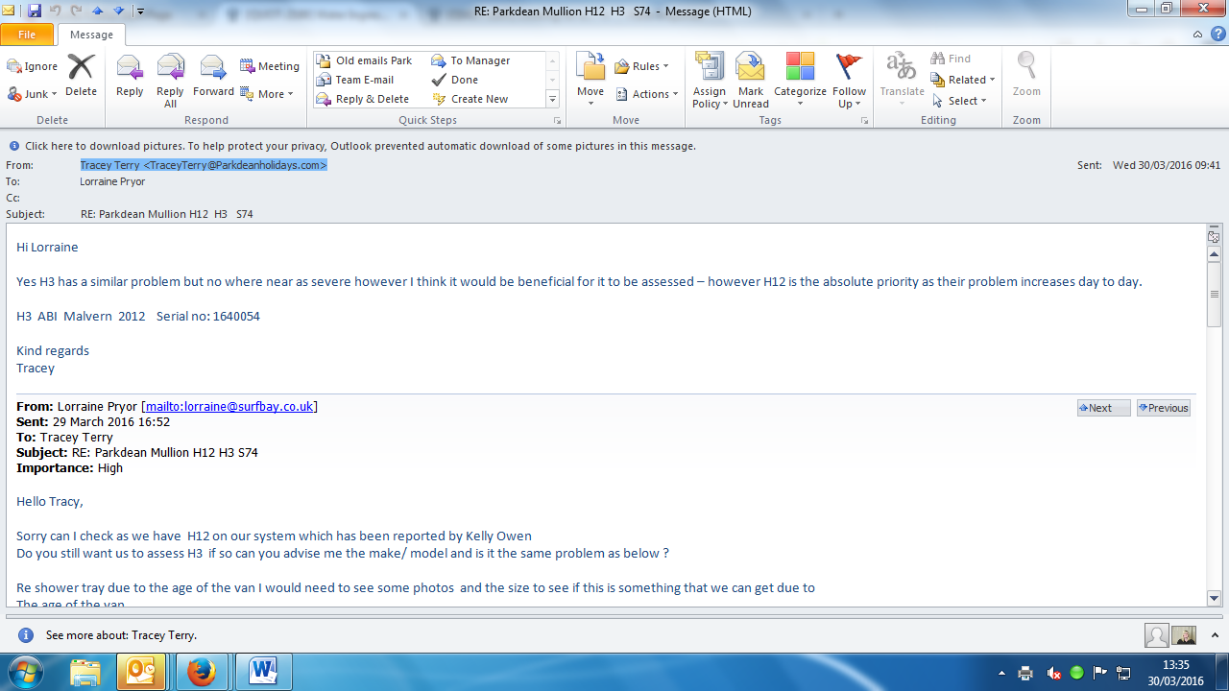Click the Zoom magnifier button
Image resolution: width=1229 pixels, height=691 pixels.
(1026, 75)
